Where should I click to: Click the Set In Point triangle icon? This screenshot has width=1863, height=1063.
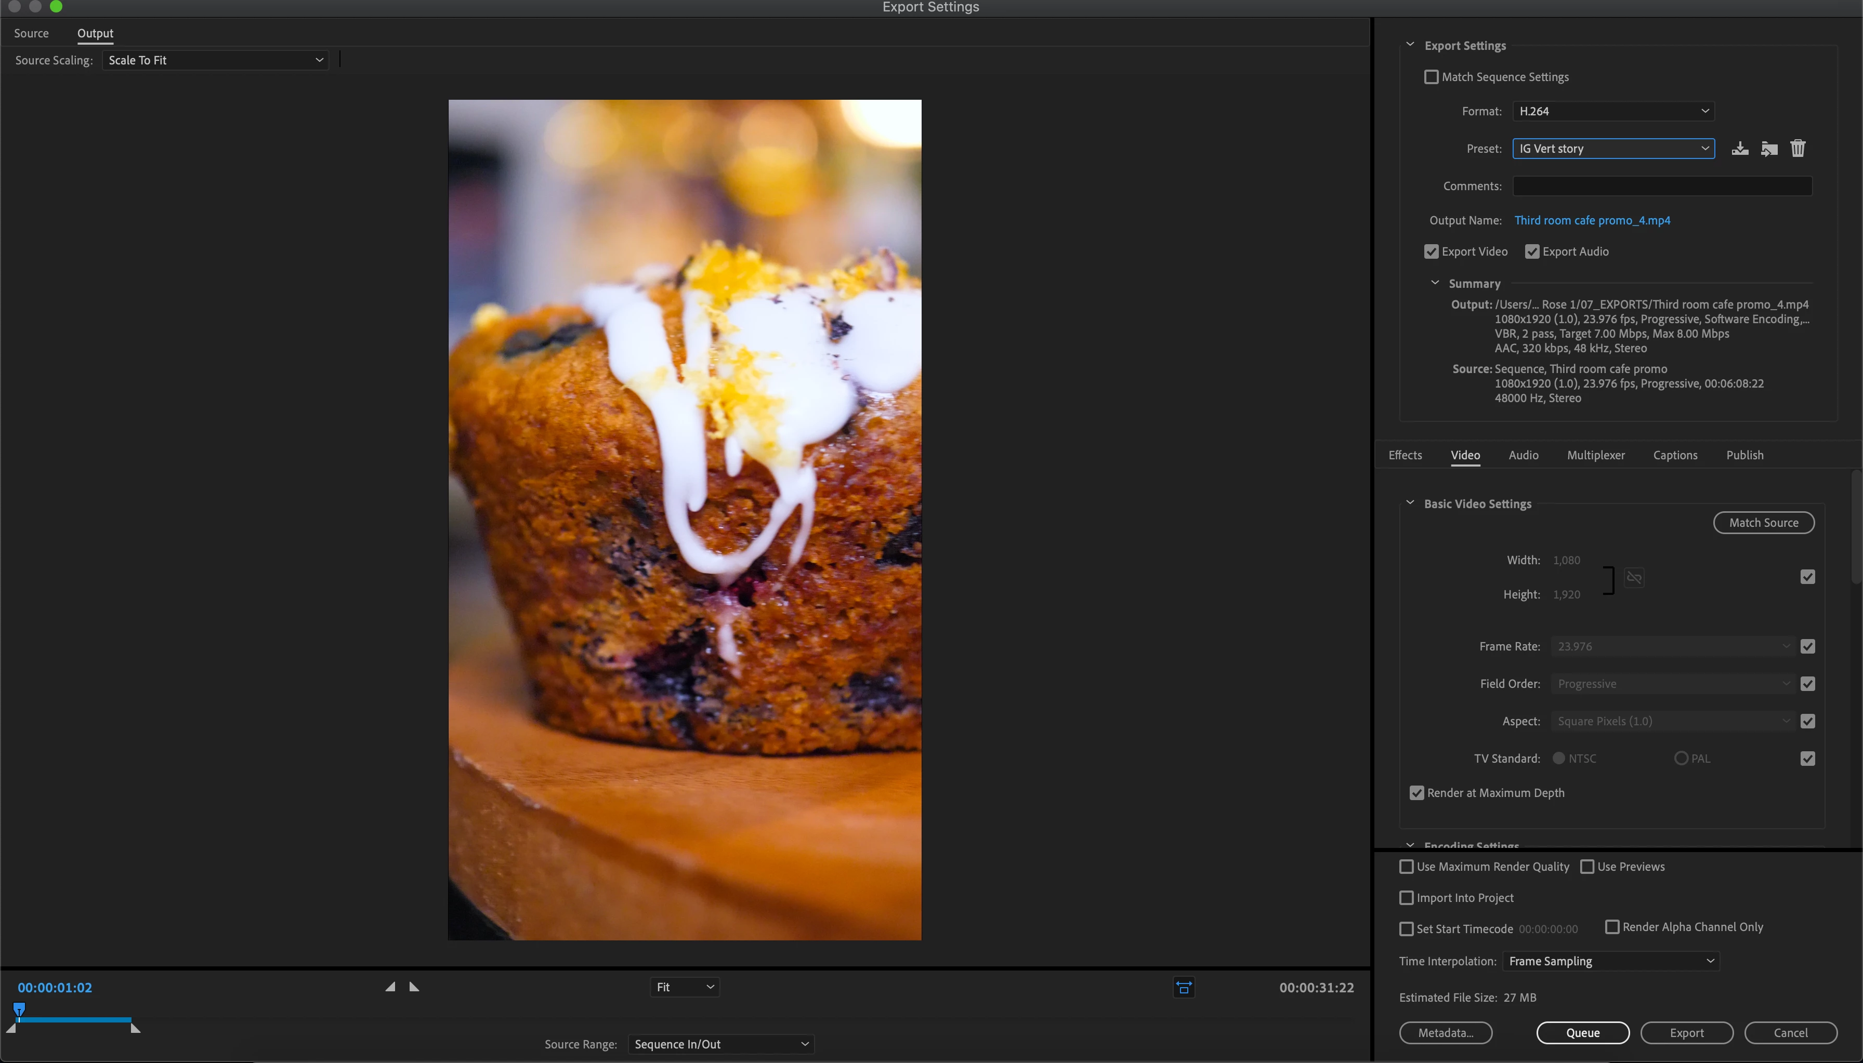click(391, 986)
